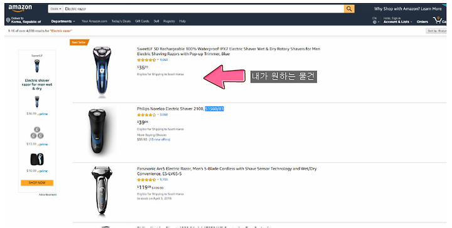Click the Electric razor search field
This screenshot has width=452, height=228.
point(203,9)
